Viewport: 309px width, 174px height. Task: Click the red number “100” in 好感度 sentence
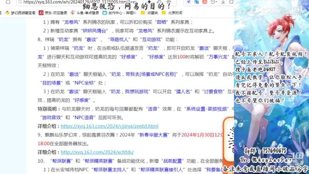click(181, 57)
